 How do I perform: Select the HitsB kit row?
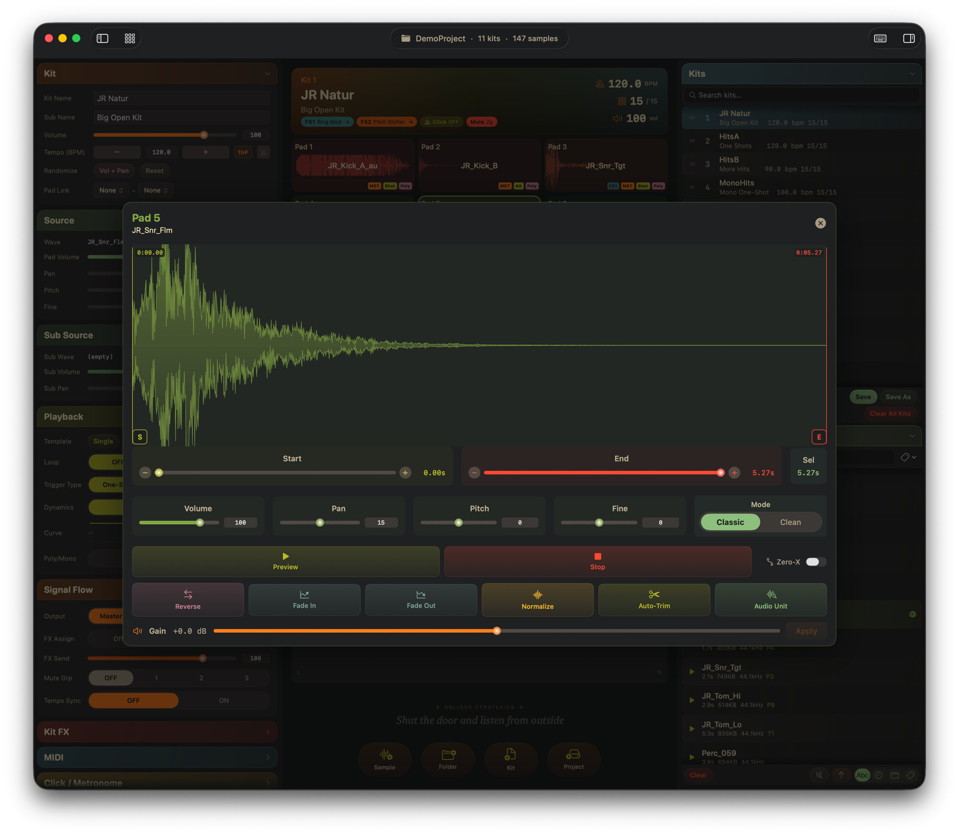[x=801, y=164]
